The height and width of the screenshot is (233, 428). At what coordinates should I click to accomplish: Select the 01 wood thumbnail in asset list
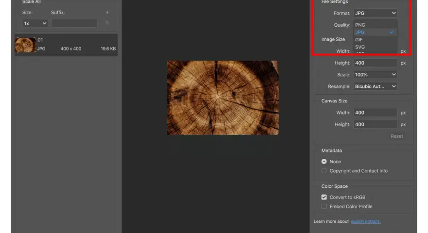coord(25,45)
